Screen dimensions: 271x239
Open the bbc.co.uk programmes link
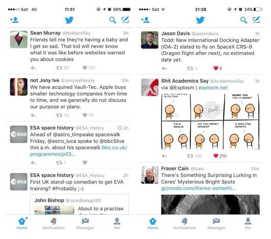coord(79,151)
